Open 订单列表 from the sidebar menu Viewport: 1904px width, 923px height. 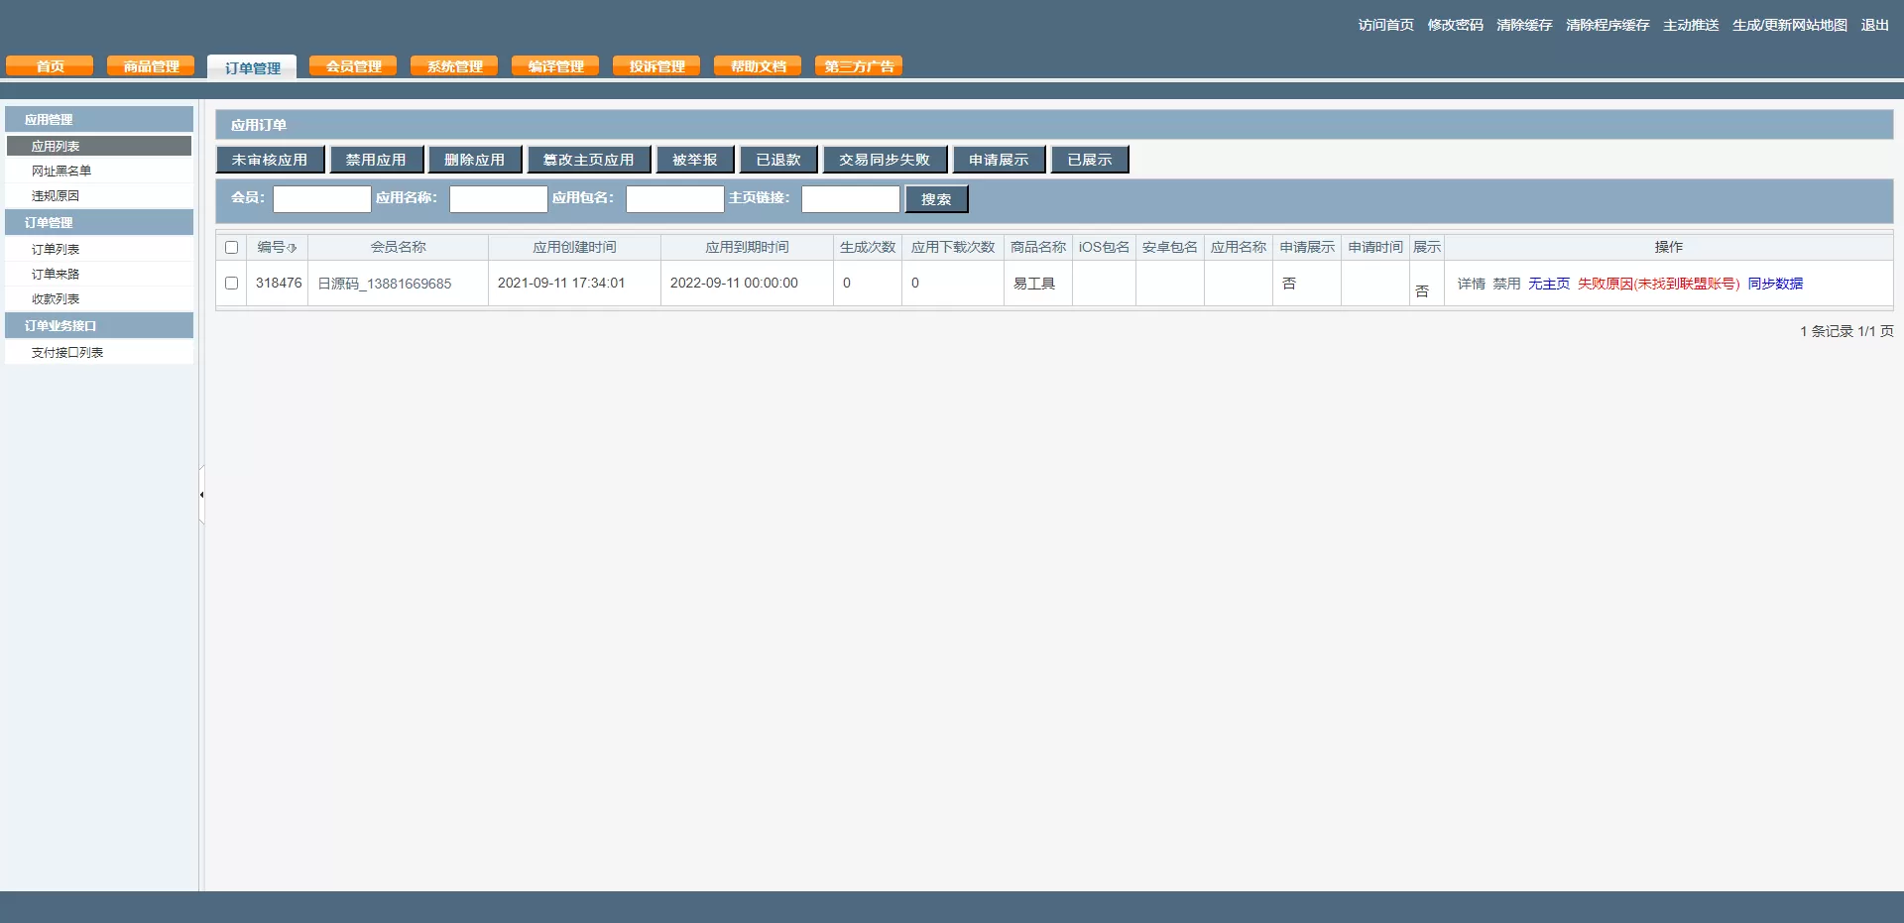pyautogui.click(x=56, y=250)
